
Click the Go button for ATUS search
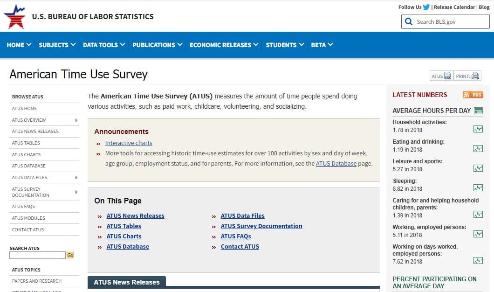(x=70, y=255)
